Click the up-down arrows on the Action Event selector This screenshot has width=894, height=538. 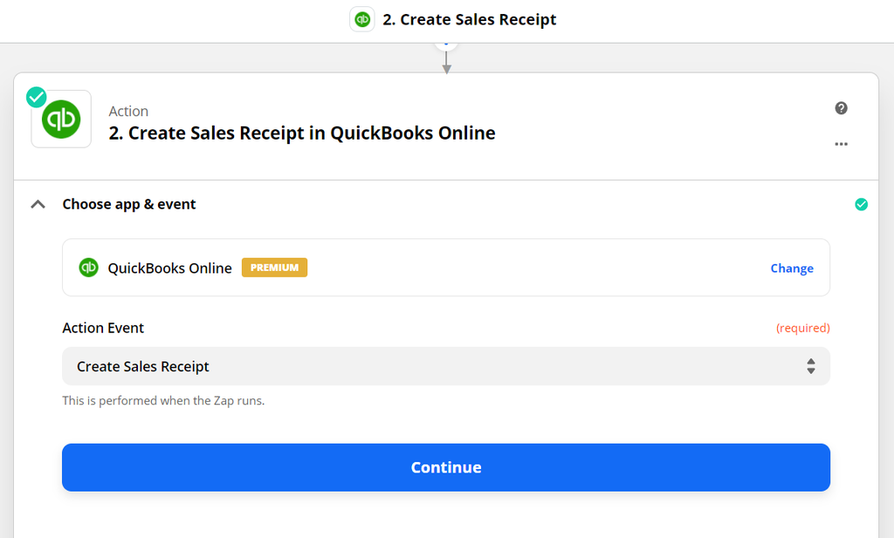[810, 366]
